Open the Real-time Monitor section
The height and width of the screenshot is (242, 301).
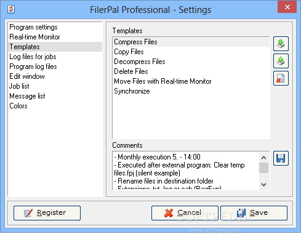point(34,37)
